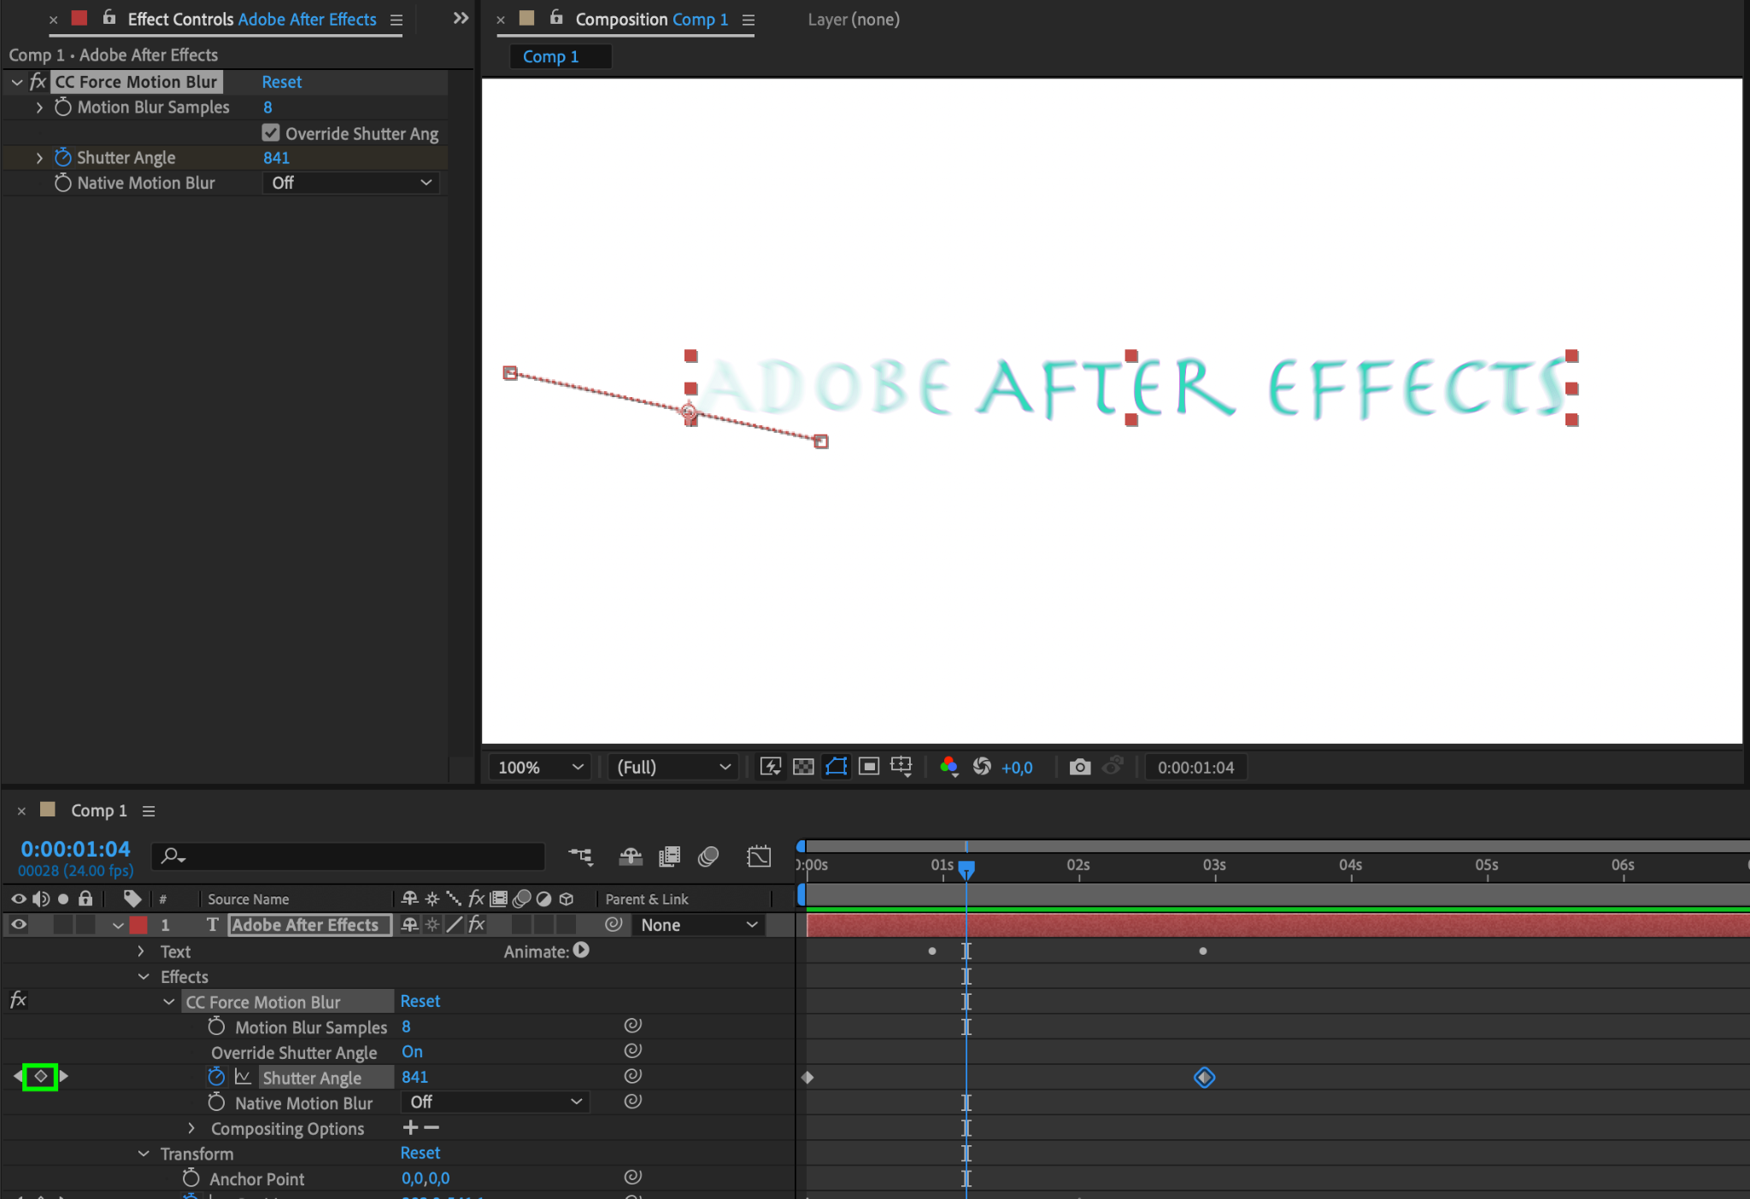Reset CC Force Motion Blur in Effect Controls
This screenshot has height=1199, width=1750.
coord(281,81)
